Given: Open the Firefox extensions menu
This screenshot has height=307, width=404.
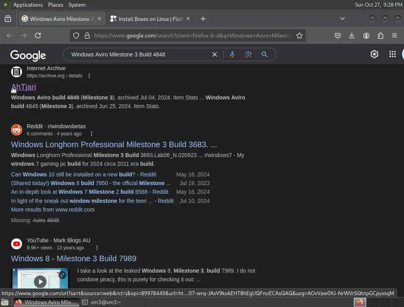Looking at the screenshot, I should [380, 36].
